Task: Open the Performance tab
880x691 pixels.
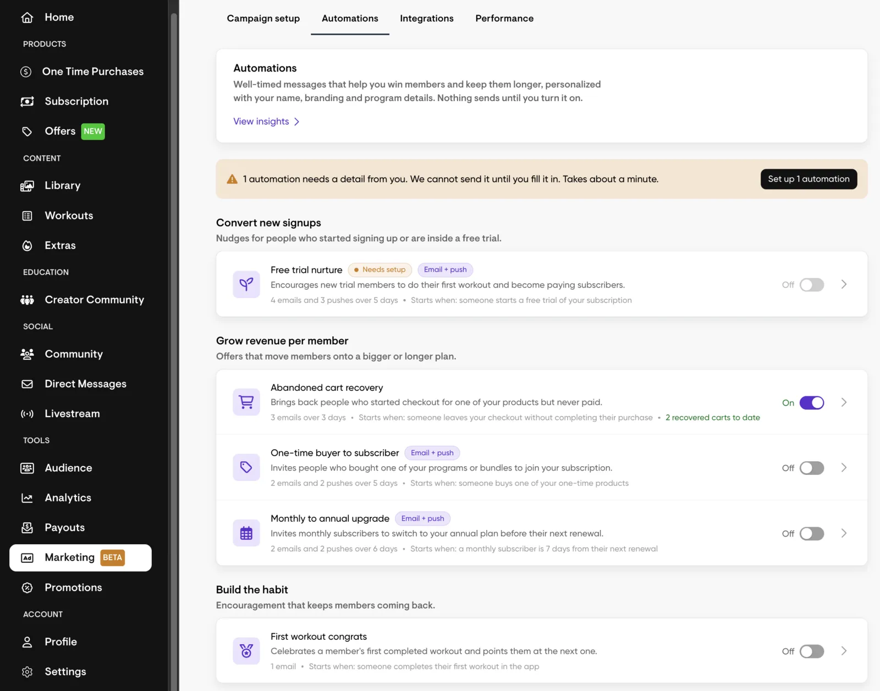Action: tap(504, 19)
